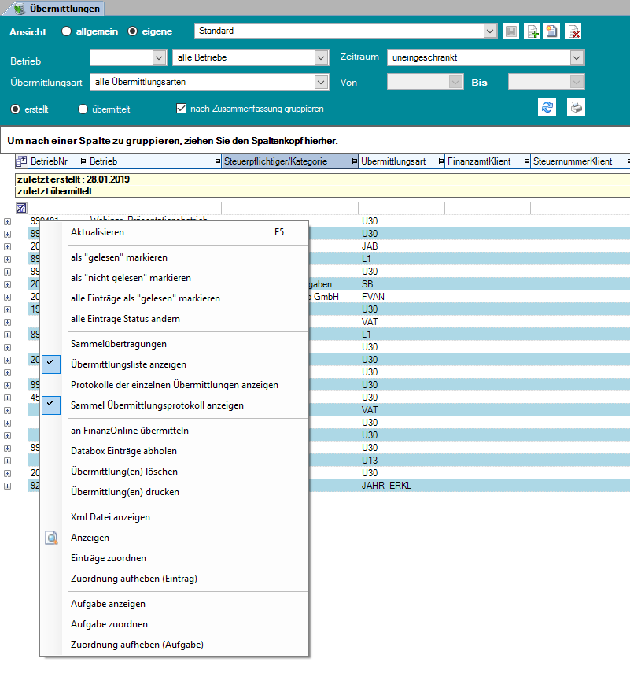Select the eigene view option
630x688 pixels.
132,31
